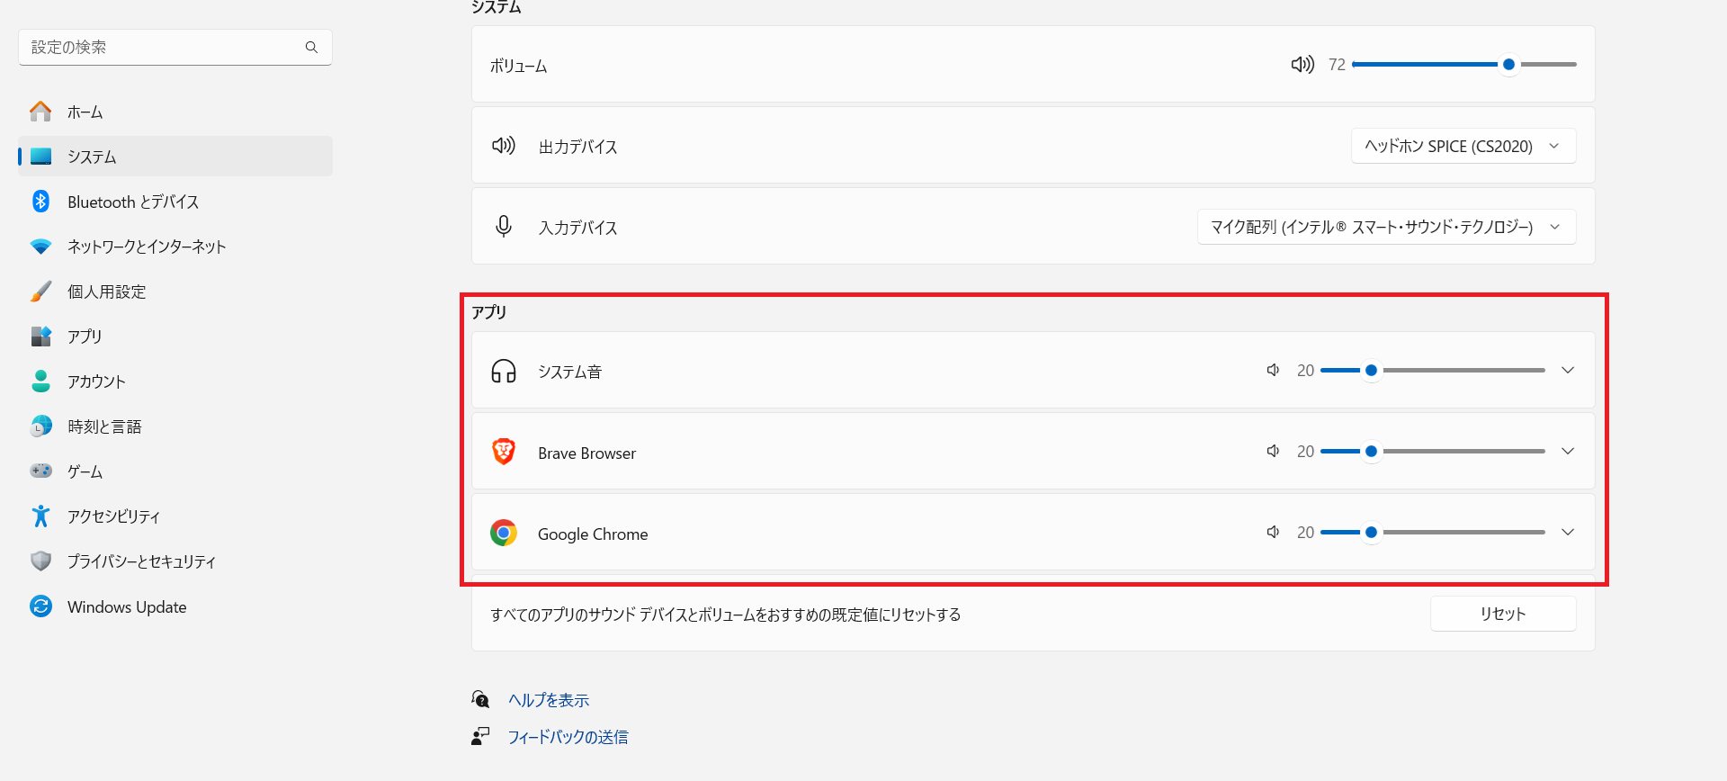Click the Time and language globe icon
The height and width of the screenshot is (781, 1727).
click(40, 426)
